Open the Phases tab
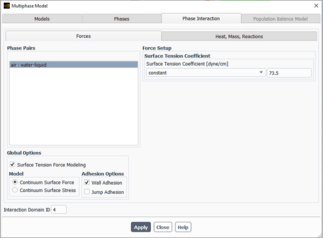 pyautogui.click(x=122, y=19)
